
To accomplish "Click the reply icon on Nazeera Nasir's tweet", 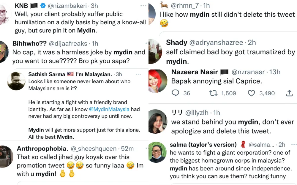I will click(176, 93).
